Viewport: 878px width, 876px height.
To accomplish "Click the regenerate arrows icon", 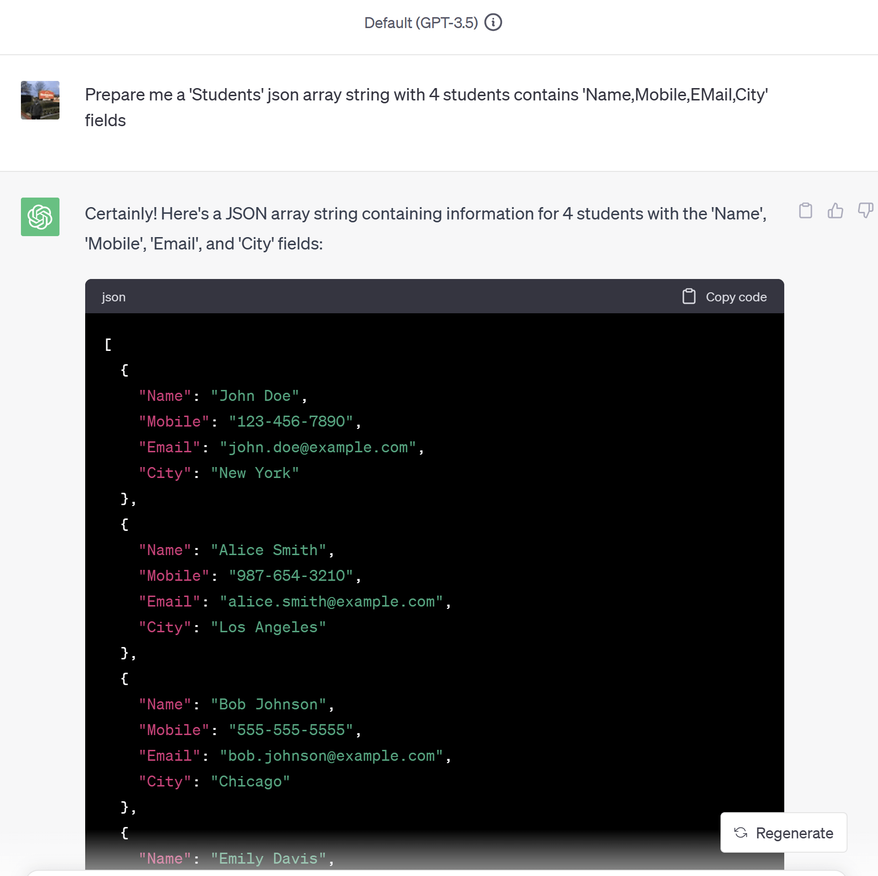I will click(740, 833).
